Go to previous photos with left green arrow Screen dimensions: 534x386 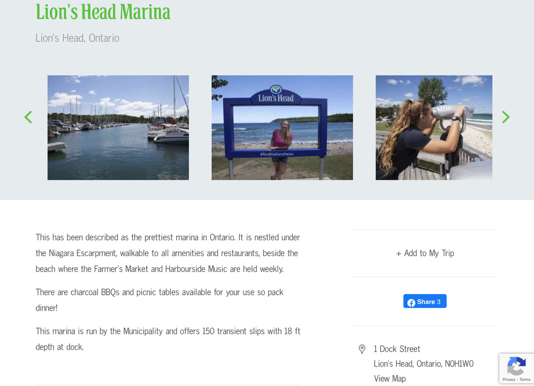[28, 117]
